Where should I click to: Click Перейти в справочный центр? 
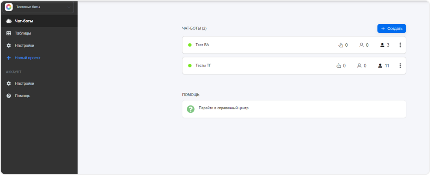point(223,108)
